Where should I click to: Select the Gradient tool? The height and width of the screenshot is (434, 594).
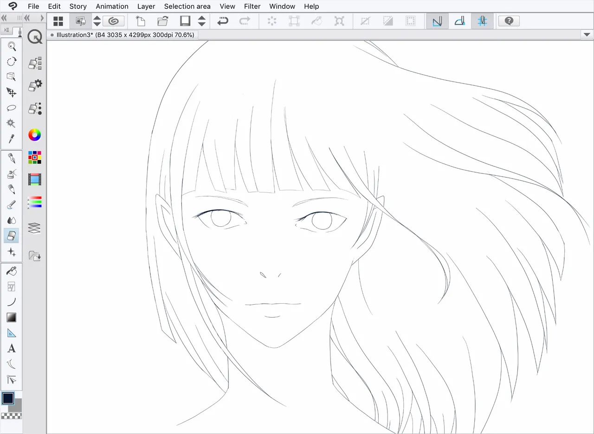(12, 317)
